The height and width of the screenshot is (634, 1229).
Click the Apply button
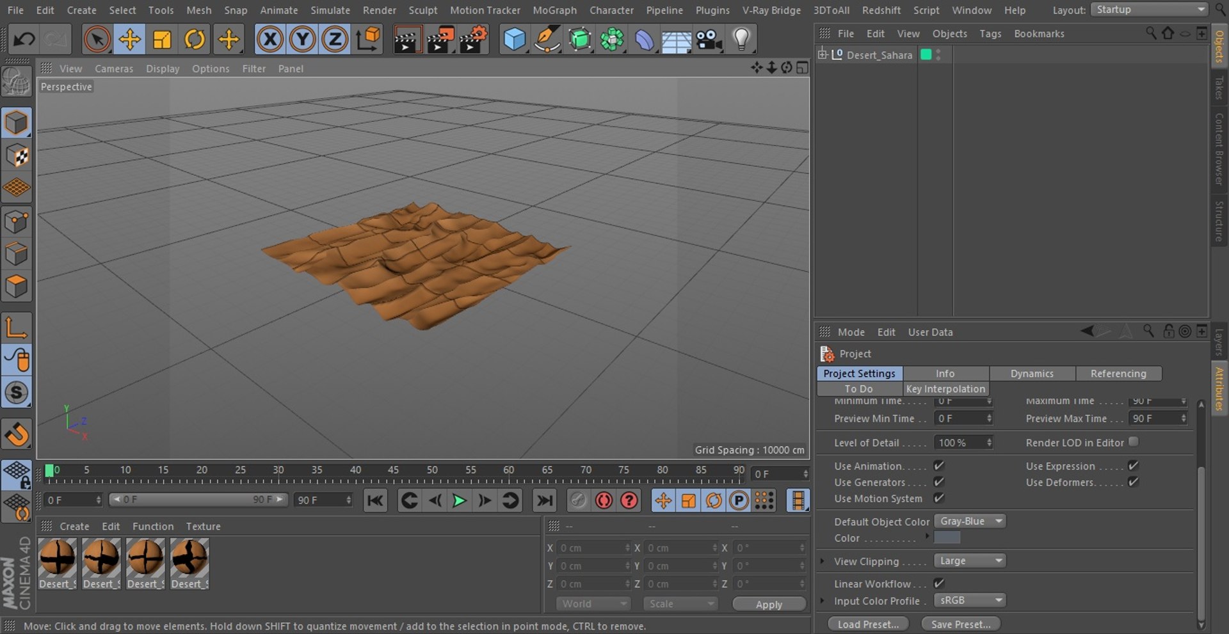(x=769, y=604)
